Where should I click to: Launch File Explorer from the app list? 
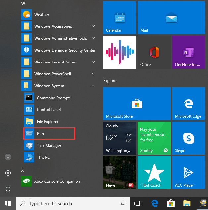tap(60, 122)
